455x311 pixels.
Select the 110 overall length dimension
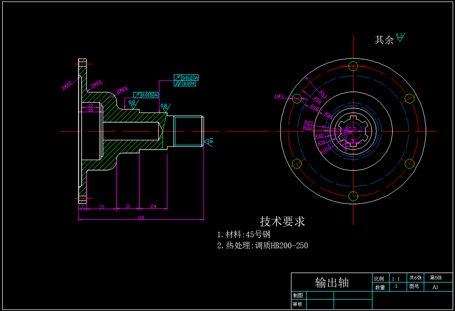click(141, 217)
